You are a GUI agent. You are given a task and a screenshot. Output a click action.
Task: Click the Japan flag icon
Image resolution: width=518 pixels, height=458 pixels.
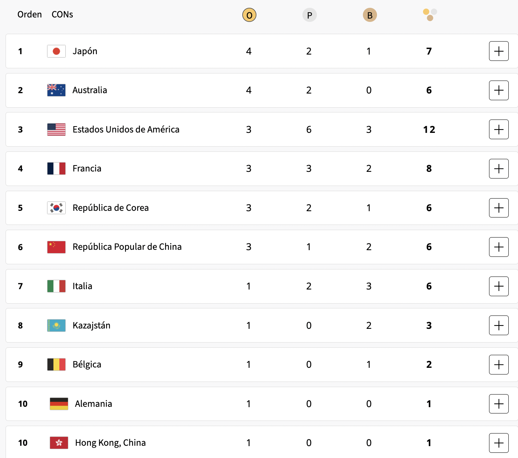click(x=56, y=51)
